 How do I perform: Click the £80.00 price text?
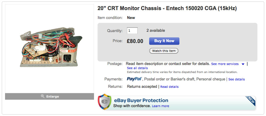135,41
